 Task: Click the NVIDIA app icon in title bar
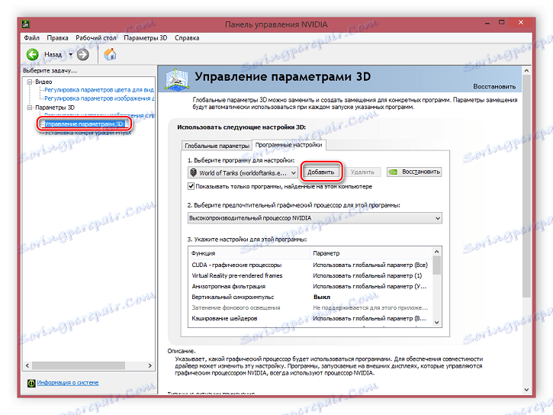tap(26, 24)
